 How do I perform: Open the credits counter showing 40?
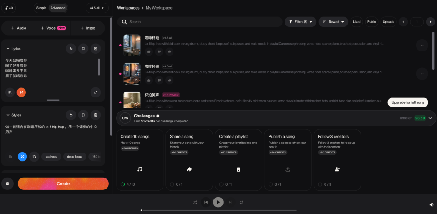pos(9,8)
